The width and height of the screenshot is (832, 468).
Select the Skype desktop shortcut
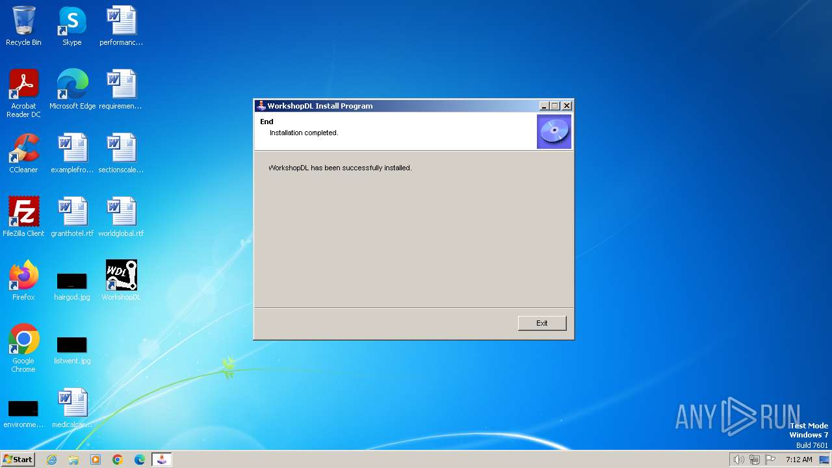(x=72, y=27)
